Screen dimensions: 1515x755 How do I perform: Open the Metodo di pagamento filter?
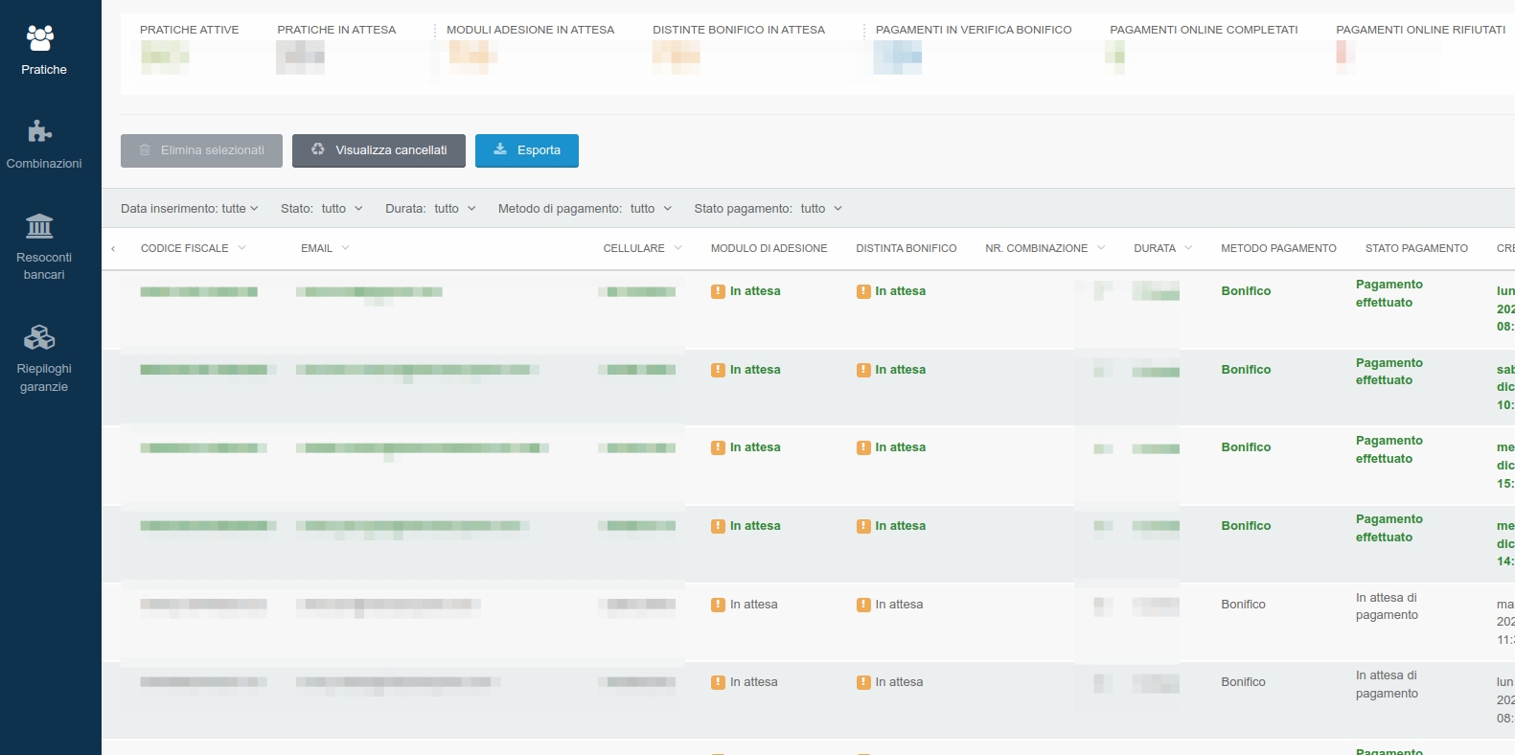(585, 209)
